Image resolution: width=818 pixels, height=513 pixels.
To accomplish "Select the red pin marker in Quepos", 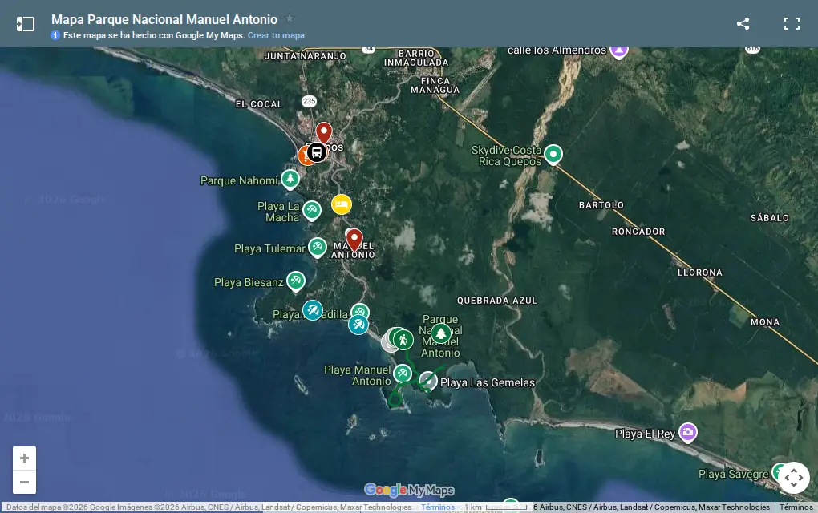I will (323, 132).
